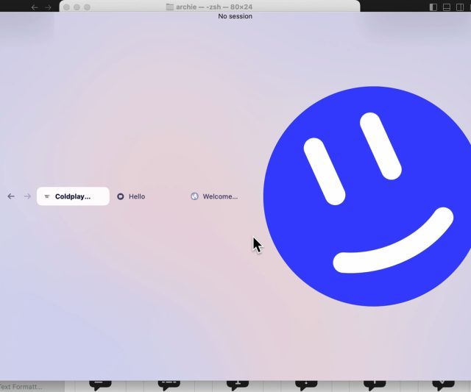This screenshot has width=471, height=392.
Task: Go forward with the arrow beside Coldplay tab
Action: (27, 196)
